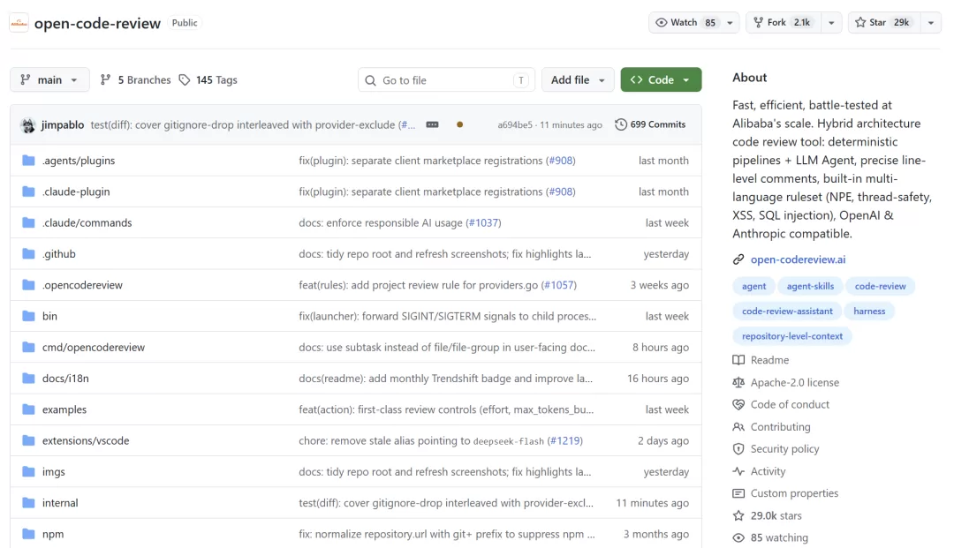The image size is (954, 548).
Task: Click the examples folder icon
Action: (28, 409)
